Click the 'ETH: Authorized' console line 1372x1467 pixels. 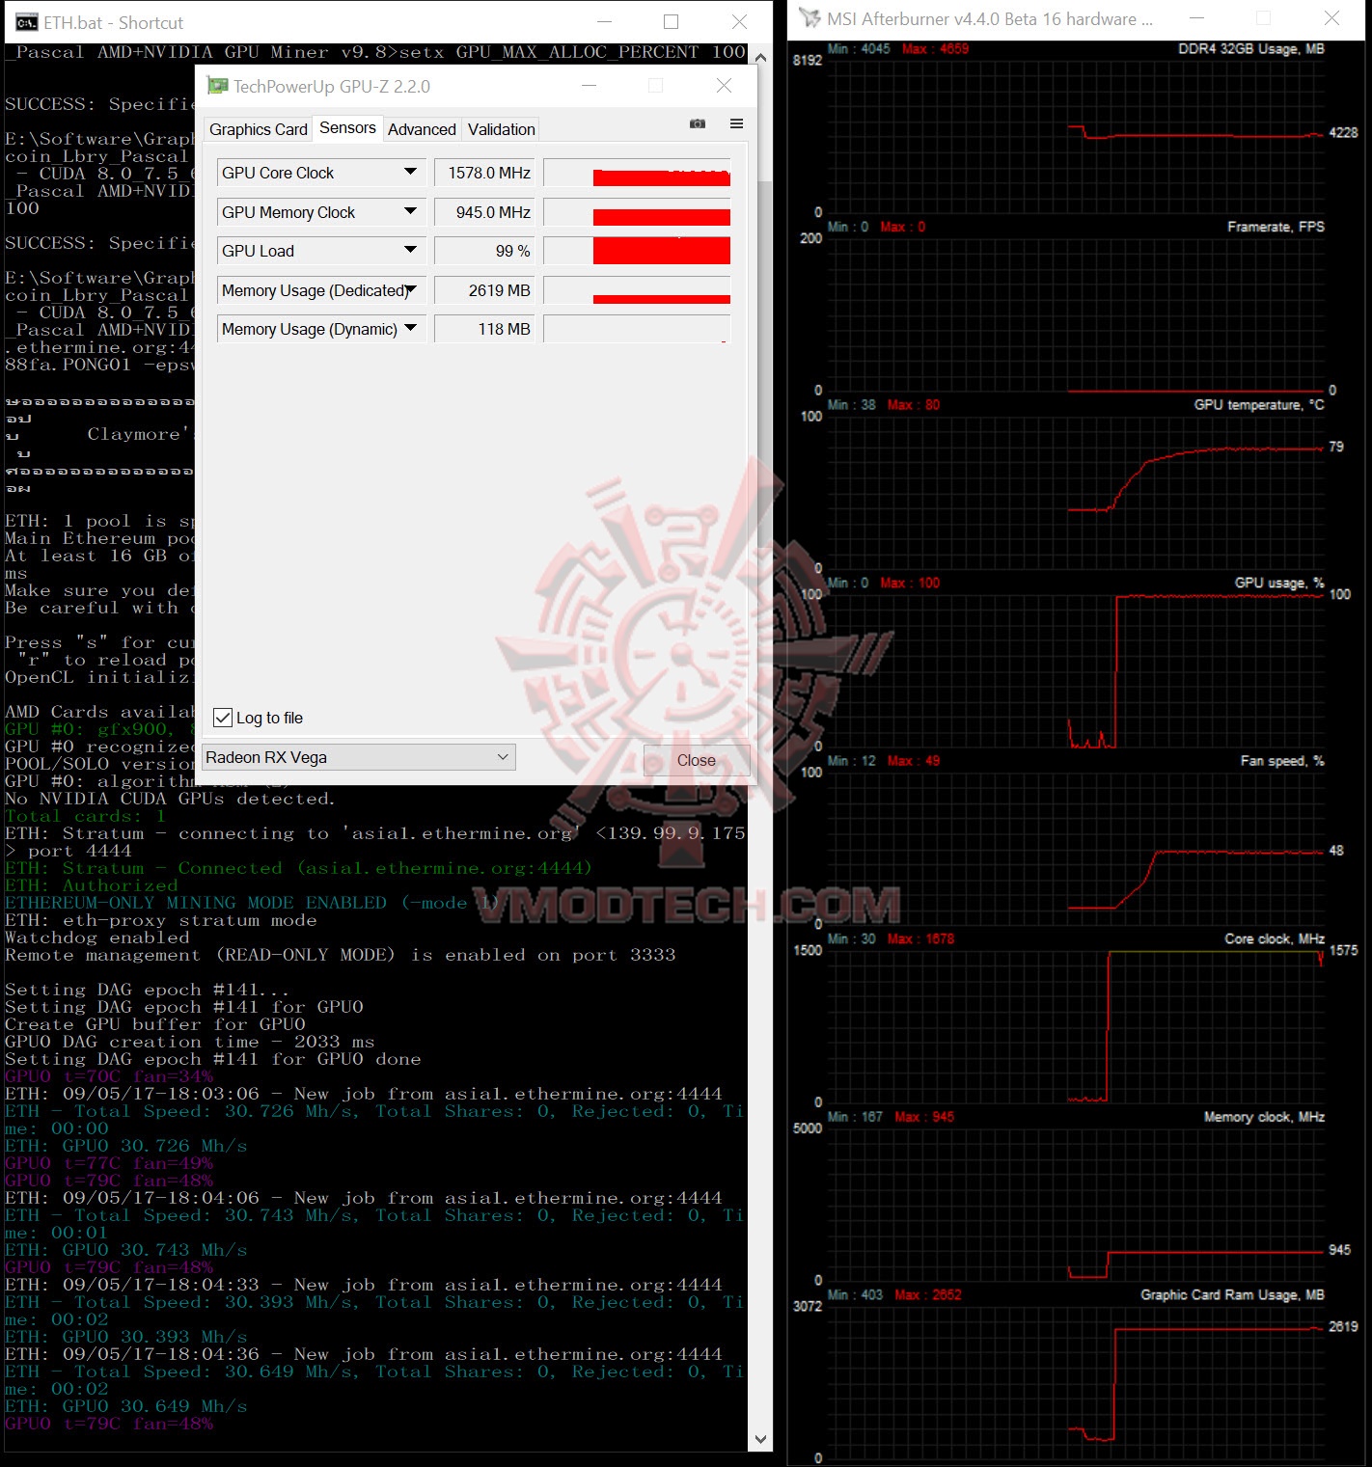pos(92,885)
